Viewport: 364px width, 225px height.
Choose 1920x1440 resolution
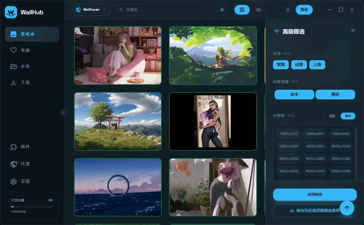point(315,171)
